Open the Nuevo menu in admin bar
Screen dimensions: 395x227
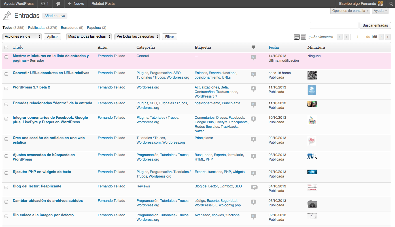(x=76, y=4)
